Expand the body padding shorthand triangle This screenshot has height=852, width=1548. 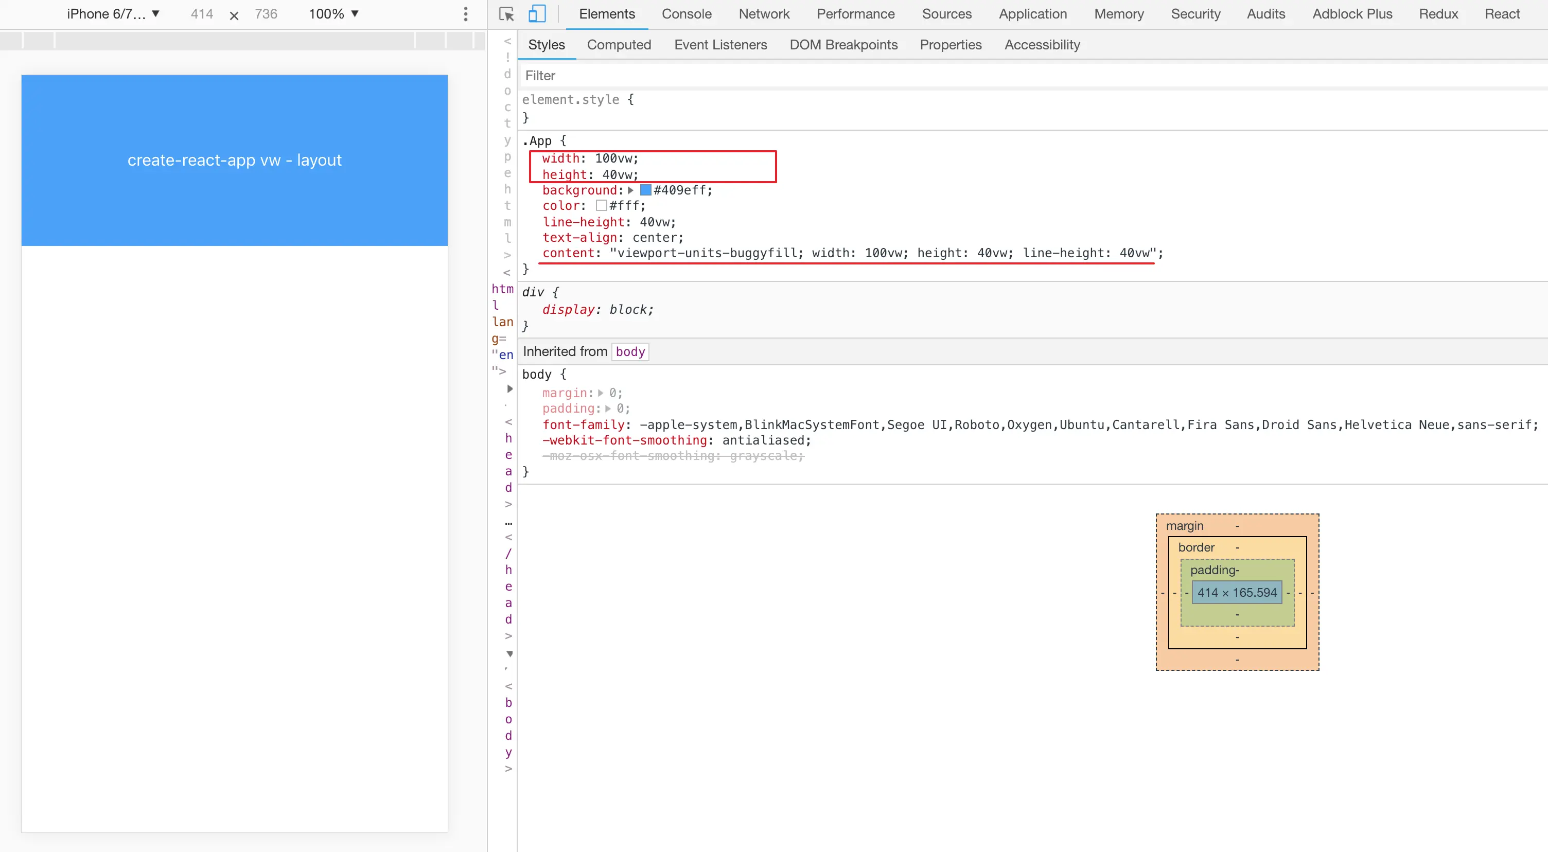tap(608, 409)
